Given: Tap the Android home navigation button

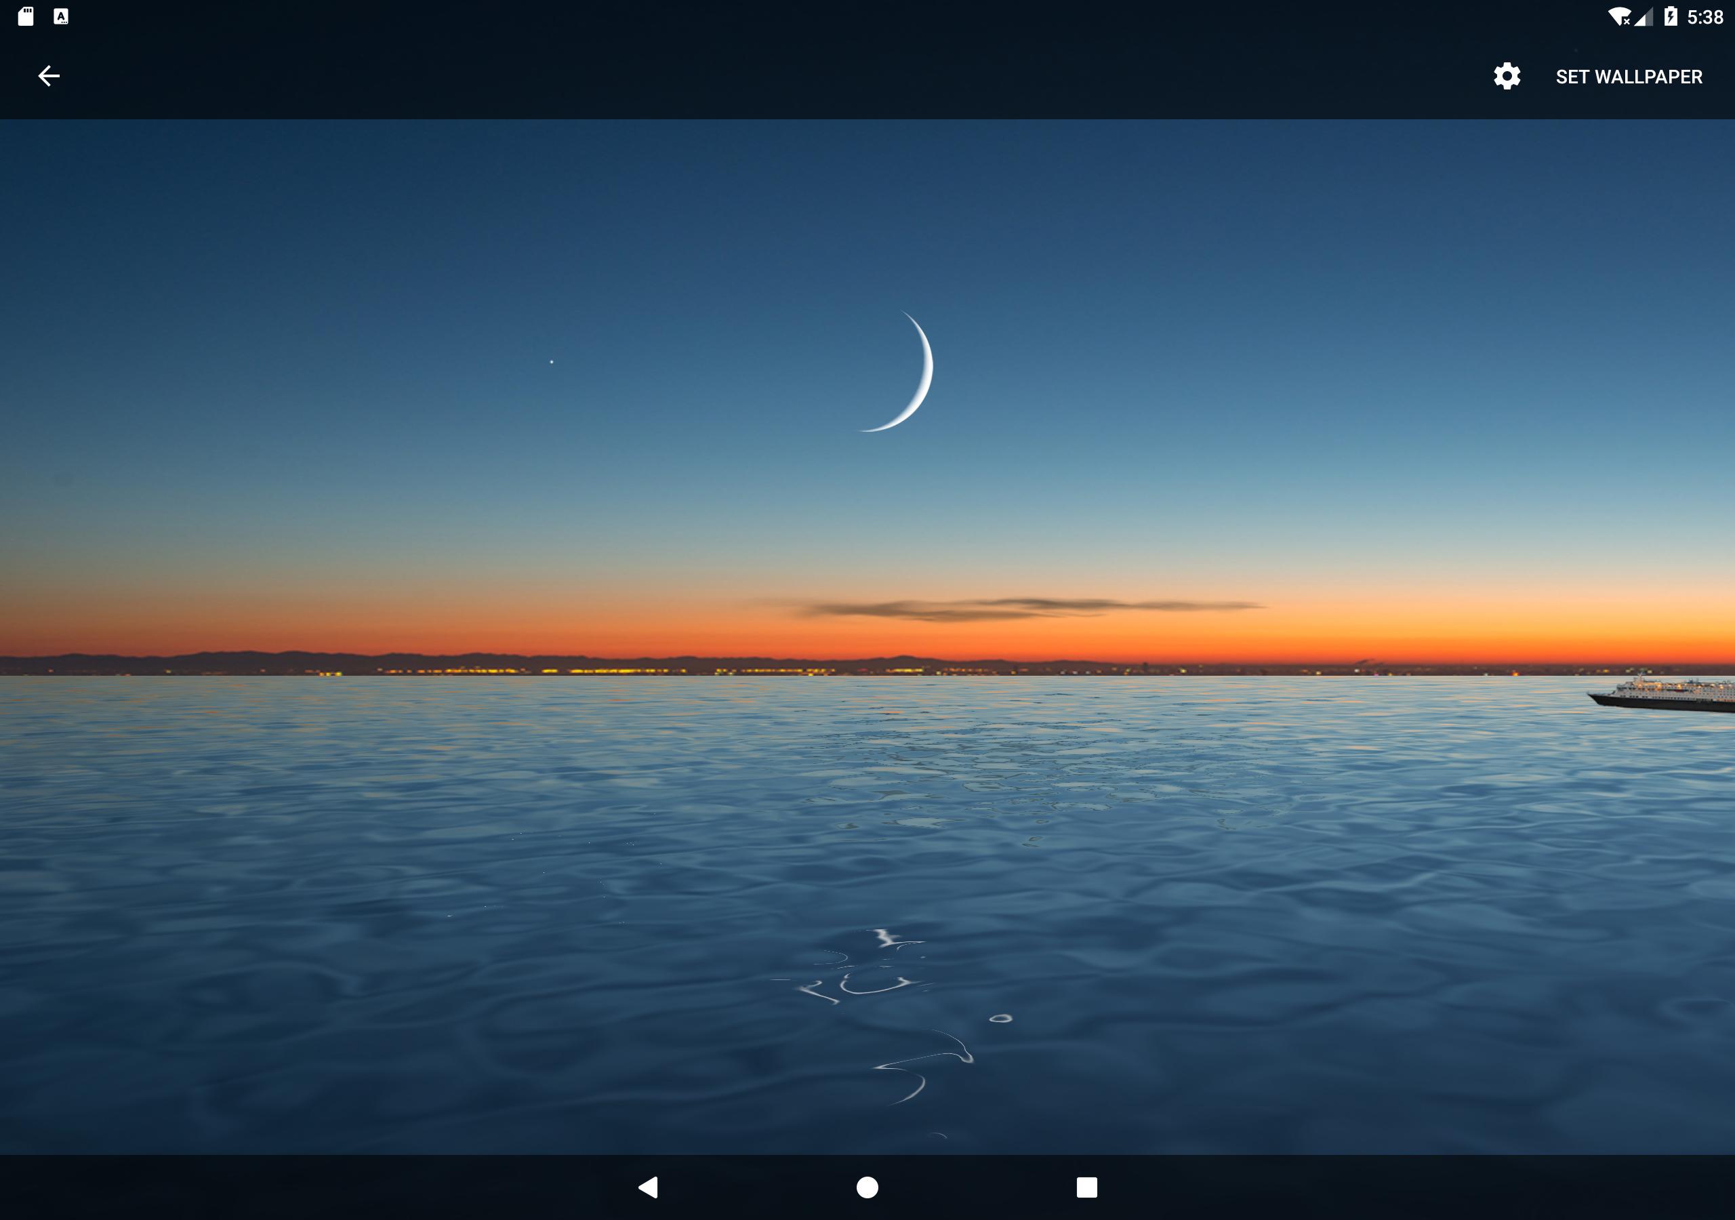Looking at the screenshot, I should [867, 1187].
